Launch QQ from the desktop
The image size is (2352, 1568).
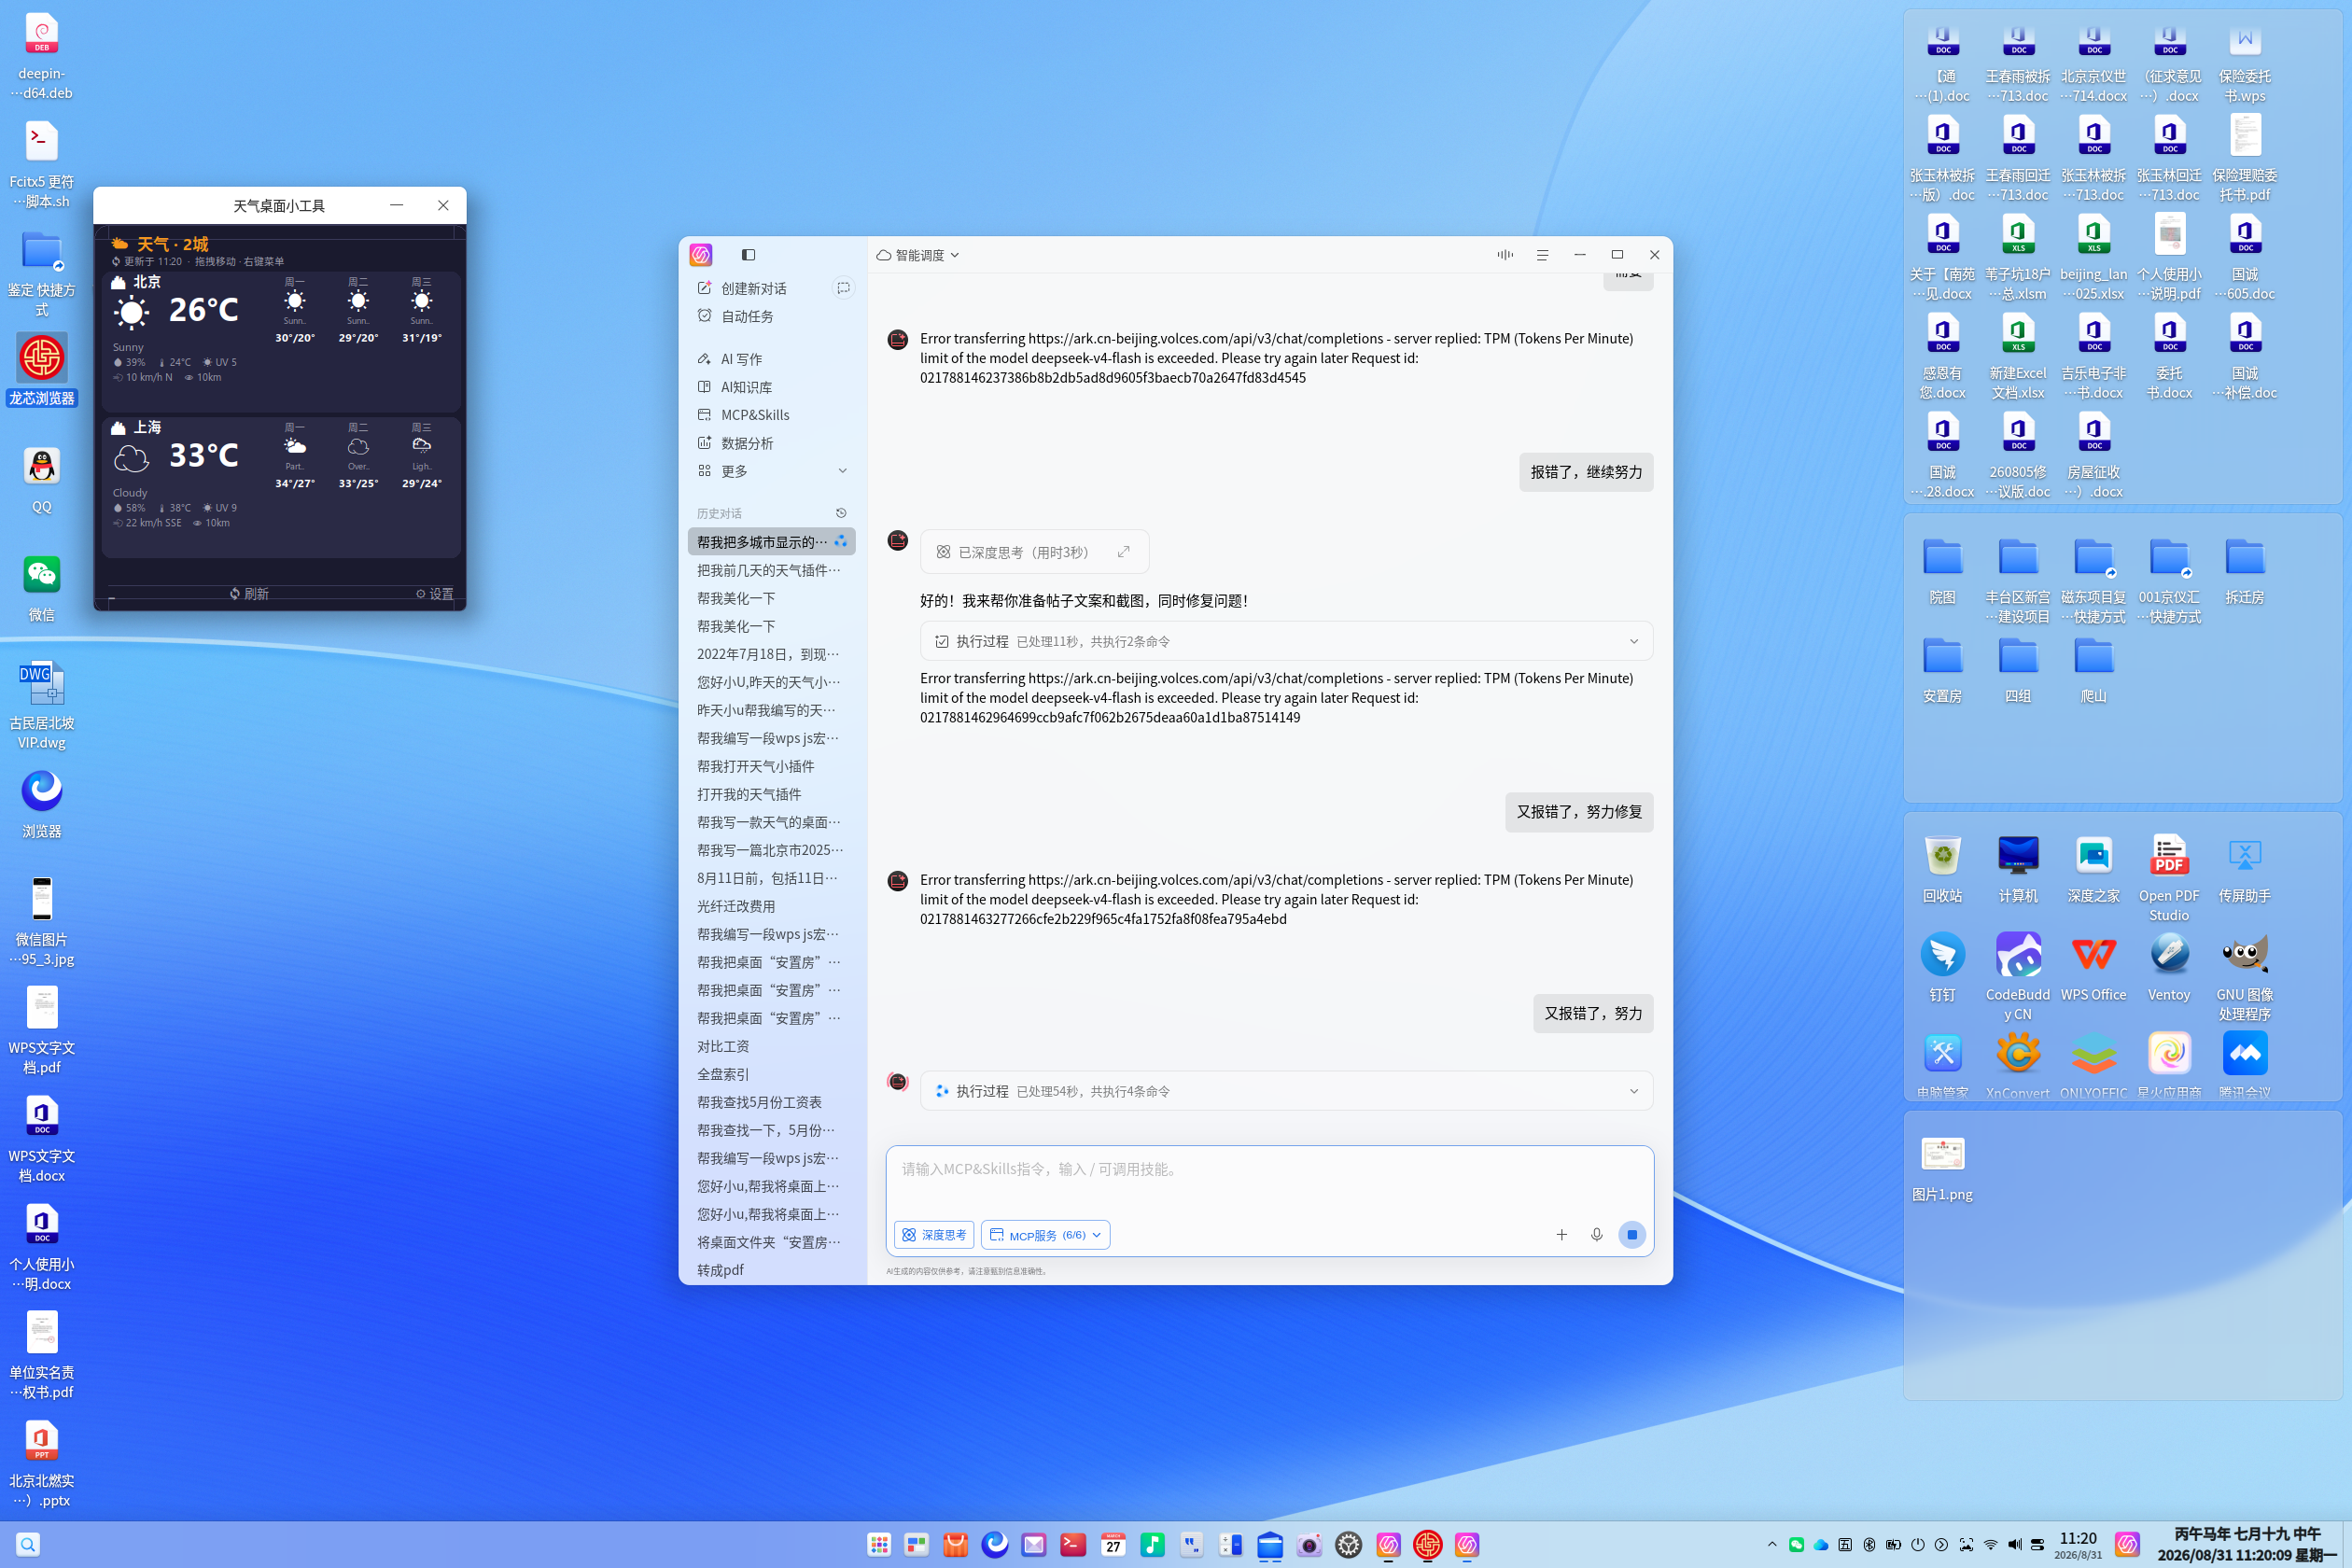pyautogui.click(x=42, y=479)
